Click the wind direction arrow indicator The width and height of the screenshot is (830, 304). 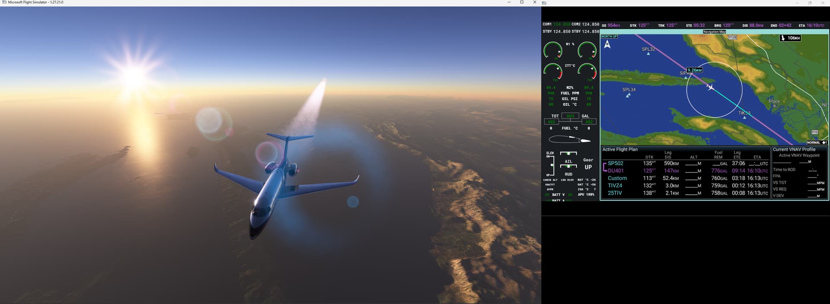click(783, 38)
